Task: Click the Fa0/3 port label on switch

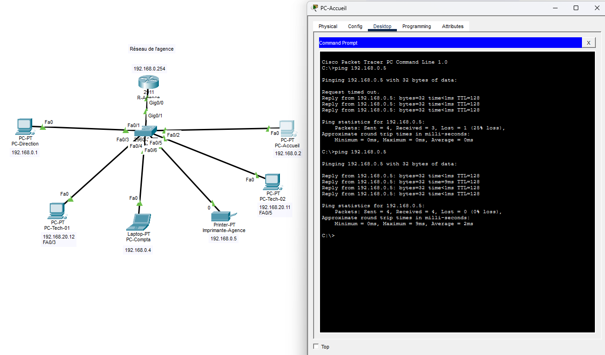Action: tap(122, 140)
